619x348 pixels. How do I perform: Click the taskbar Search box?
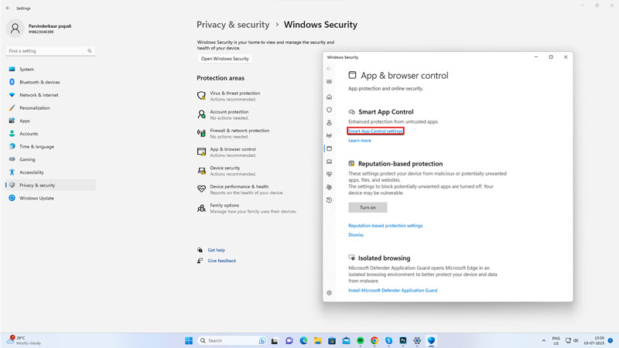[x=231, y=340]
